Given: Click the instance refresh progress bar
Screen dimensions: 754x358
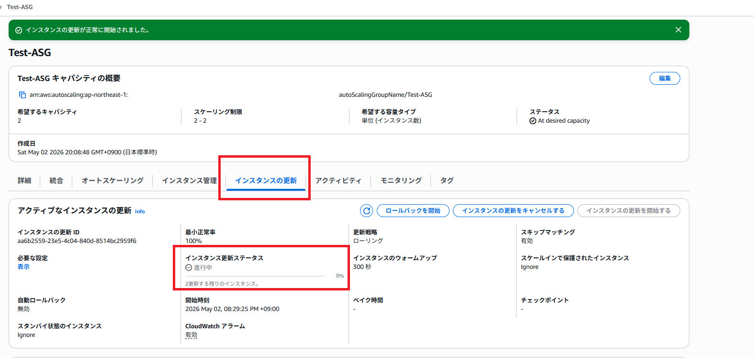Looking at the screenshot, I should point(255,276).
